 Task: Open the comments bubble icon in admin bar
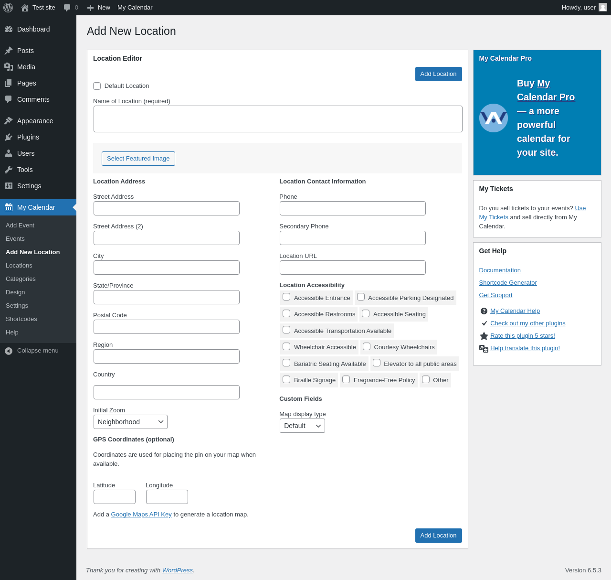[x=67, y=8]
